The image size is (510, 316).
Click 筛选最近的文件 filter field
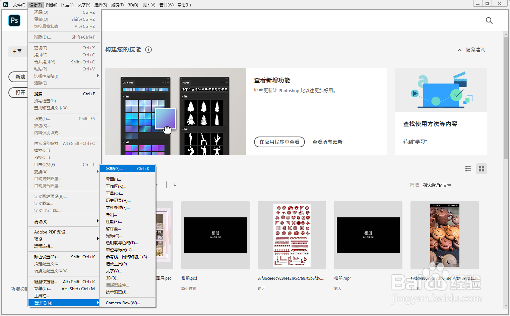point(455,185)
